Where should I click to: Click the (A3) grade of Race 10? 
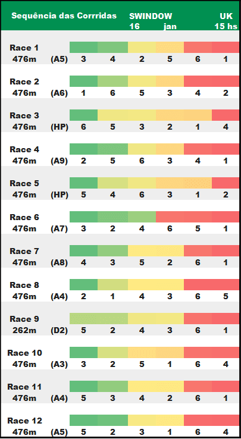(60, 364)
